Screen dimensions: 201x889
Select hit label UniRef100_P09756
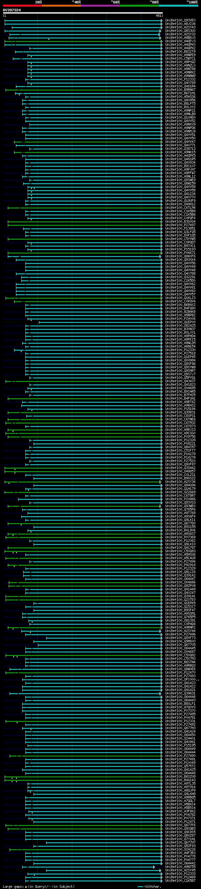click(x=180, y=436)
